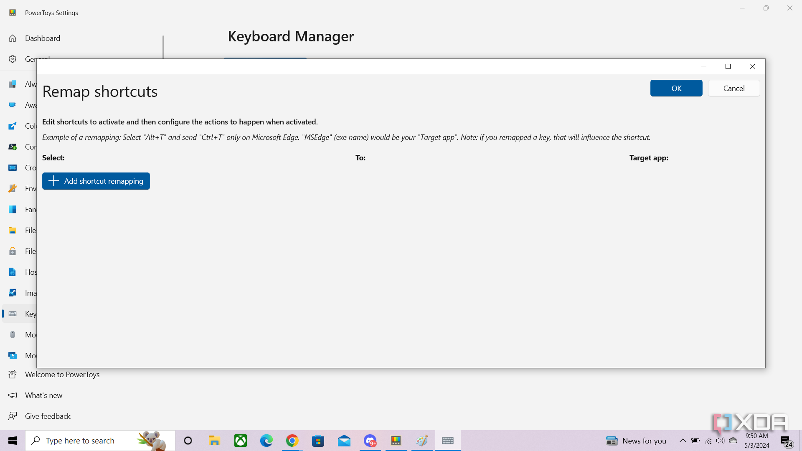Screen dimensions: 802x451
Task: Open Mail app from taskbar
Action: [344, 441]
